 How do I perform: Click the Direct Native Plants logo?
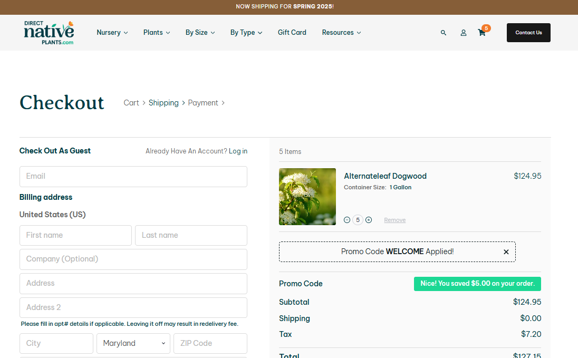[x=49, y=32]
